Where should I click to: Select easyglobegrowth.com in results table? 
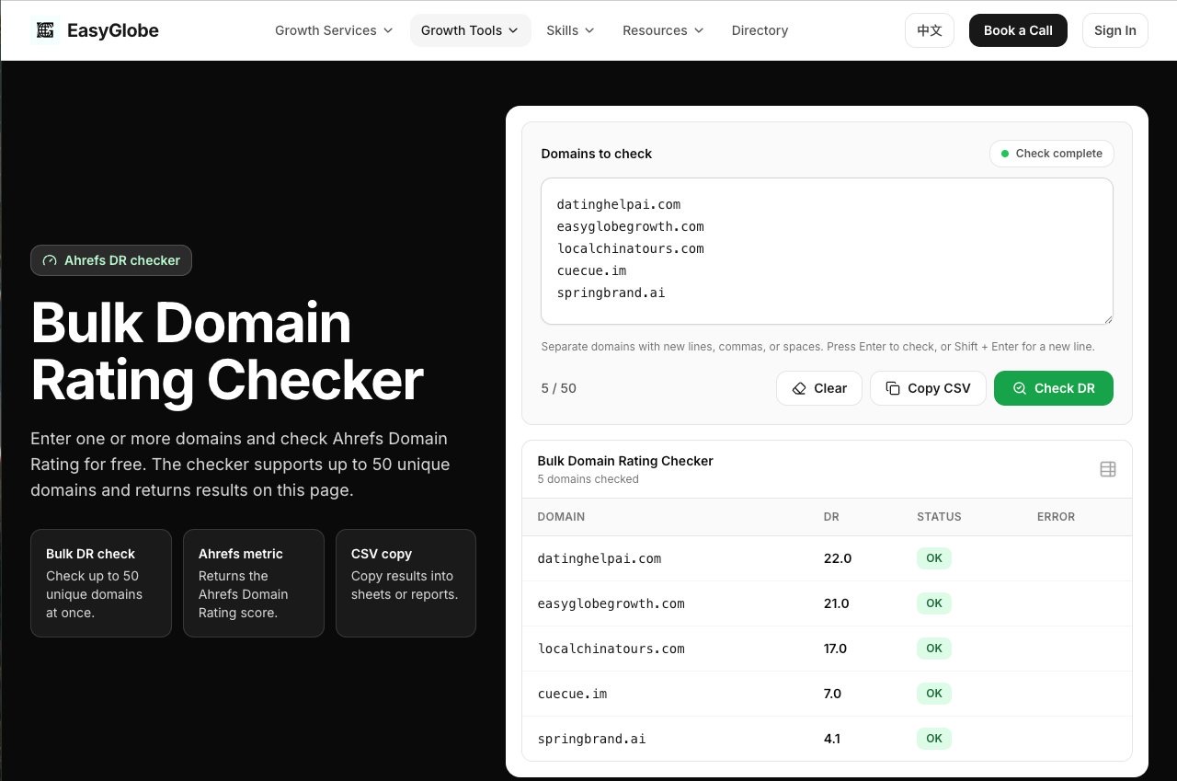coord(611,603)
